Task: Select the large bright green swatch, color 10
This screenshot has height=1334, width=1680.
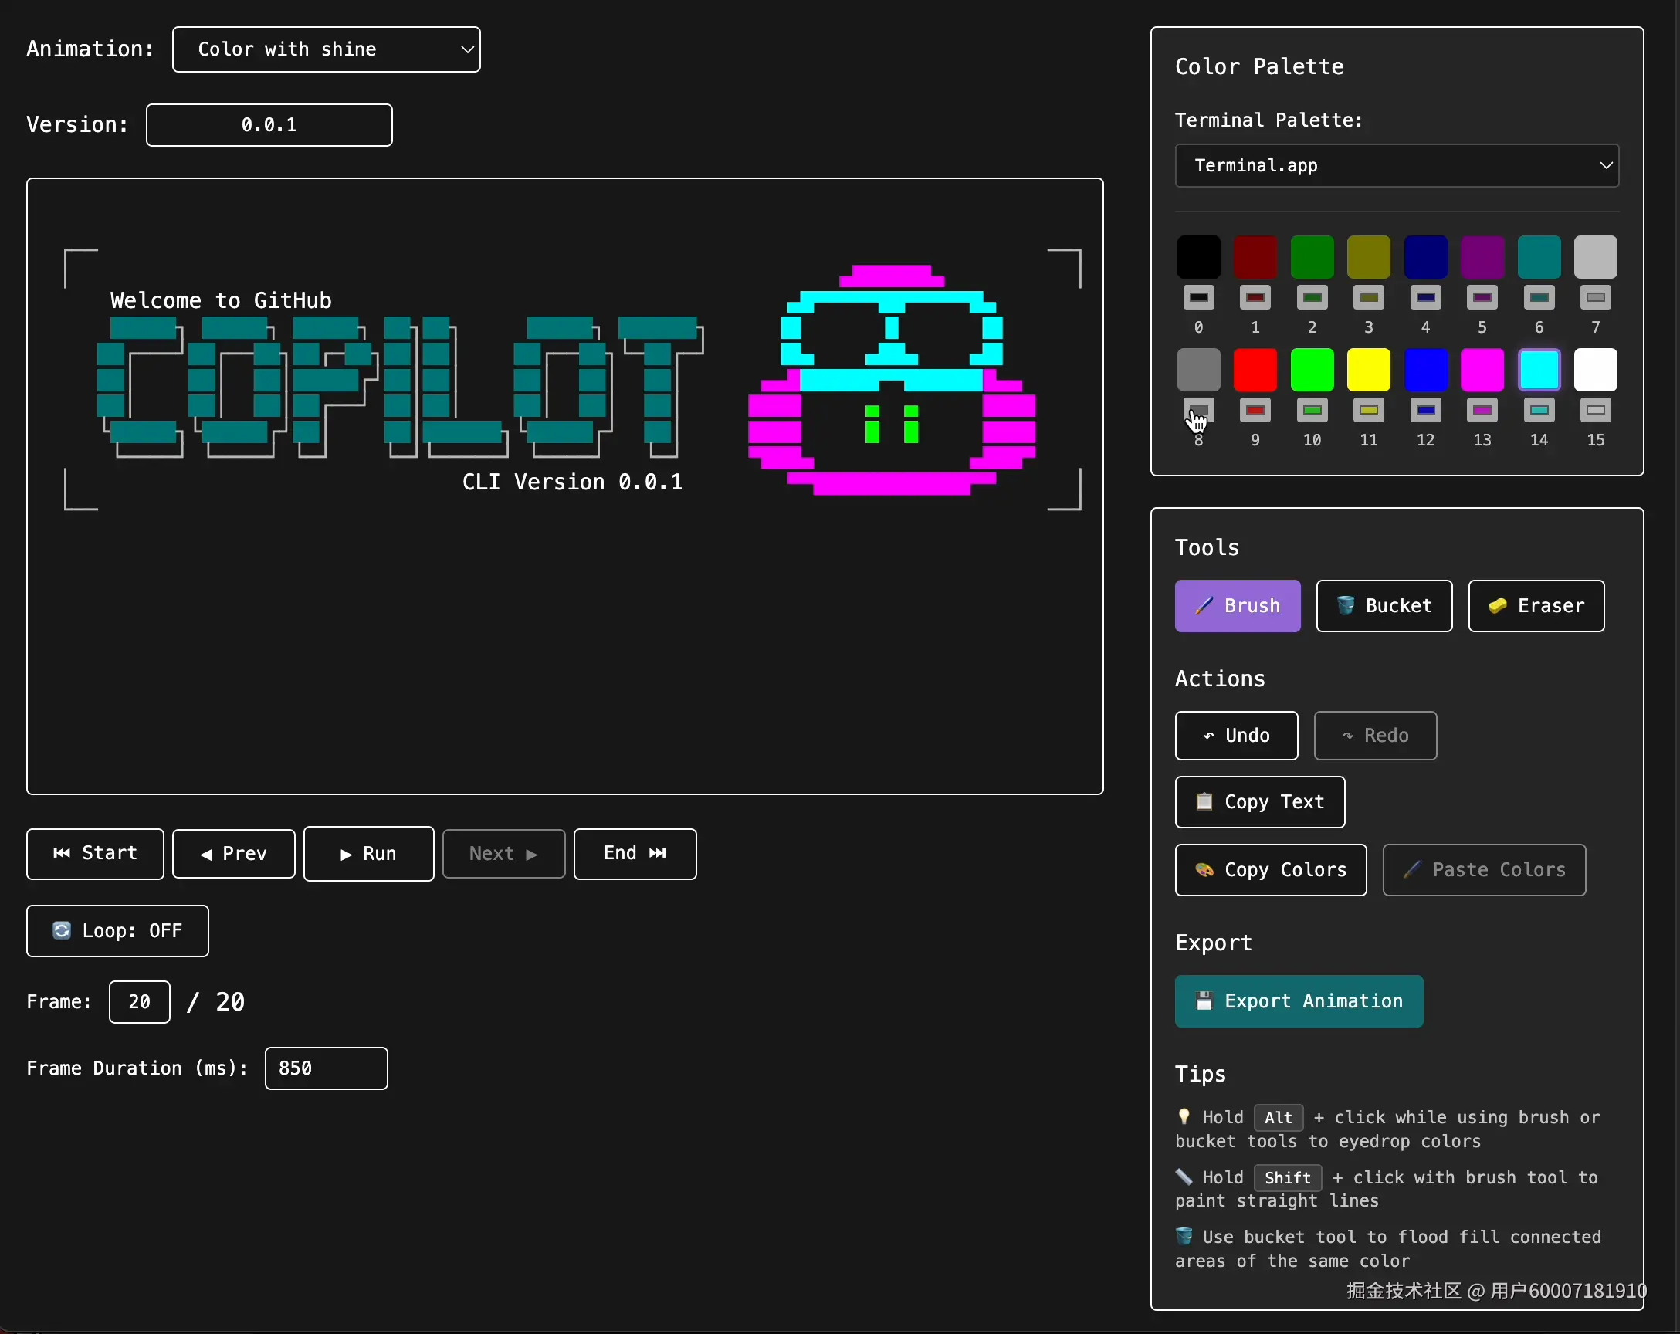Action: click(1312, 369)
